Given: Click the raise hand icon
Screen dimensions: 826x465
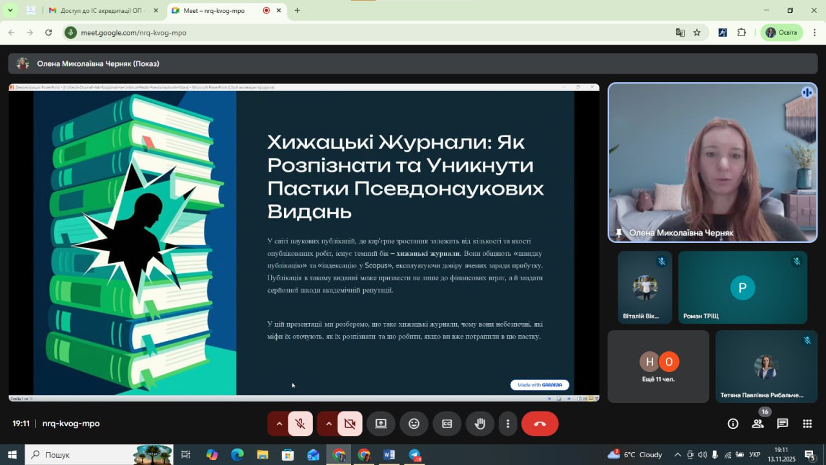Looking at the screenshot, I should [479, 424].
